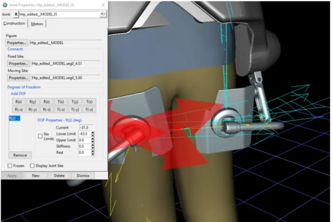Close the Joint Properties dialog
Image resolution: width=333 pixels, height=222 pixels.
pos(103,5)
